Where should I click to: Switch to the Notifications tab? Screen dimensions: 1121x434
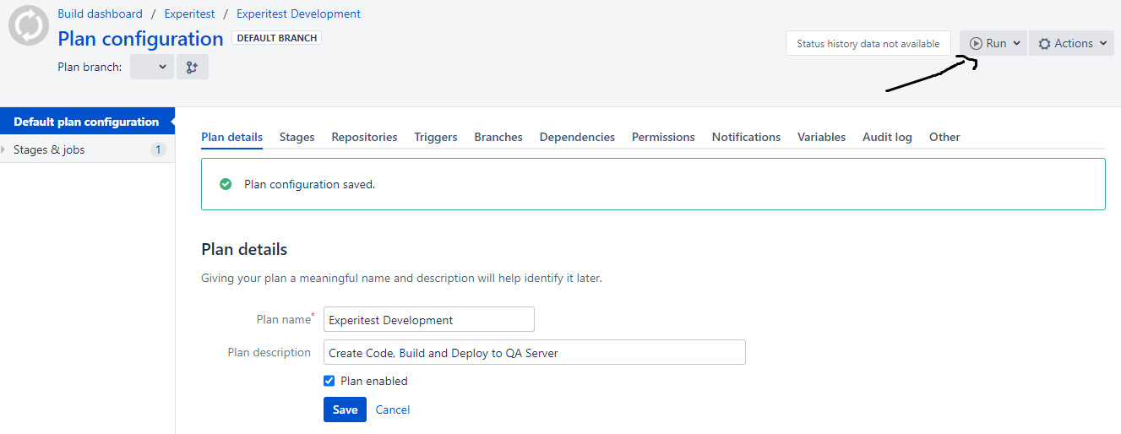point(746,137)
